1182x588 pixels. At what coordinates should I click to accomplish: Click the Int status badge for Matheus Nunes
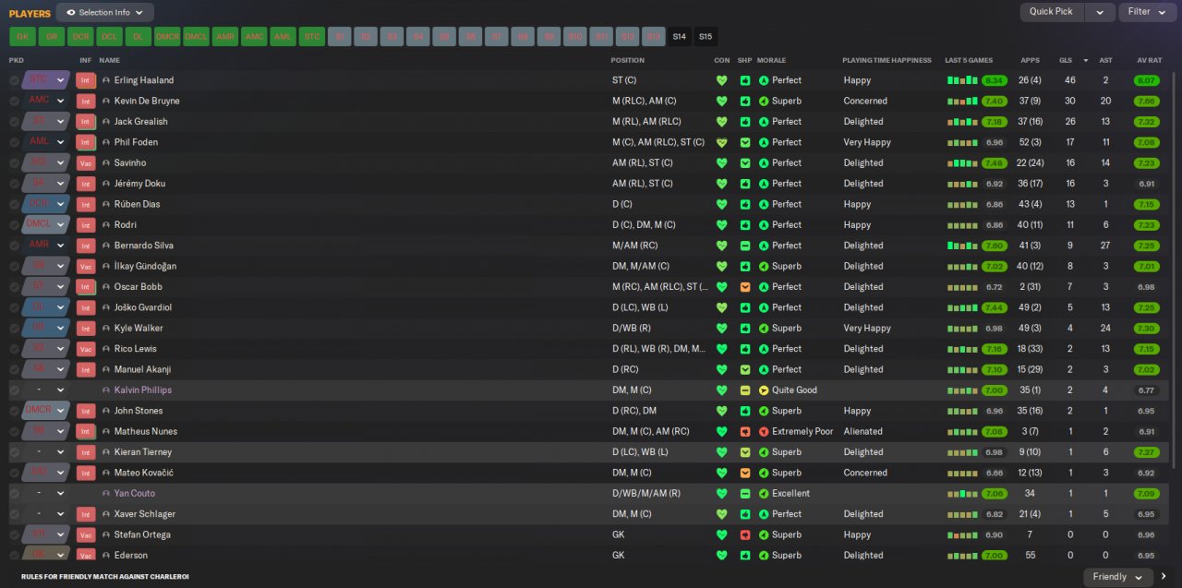pyautogui.click(x=86, y=431)
